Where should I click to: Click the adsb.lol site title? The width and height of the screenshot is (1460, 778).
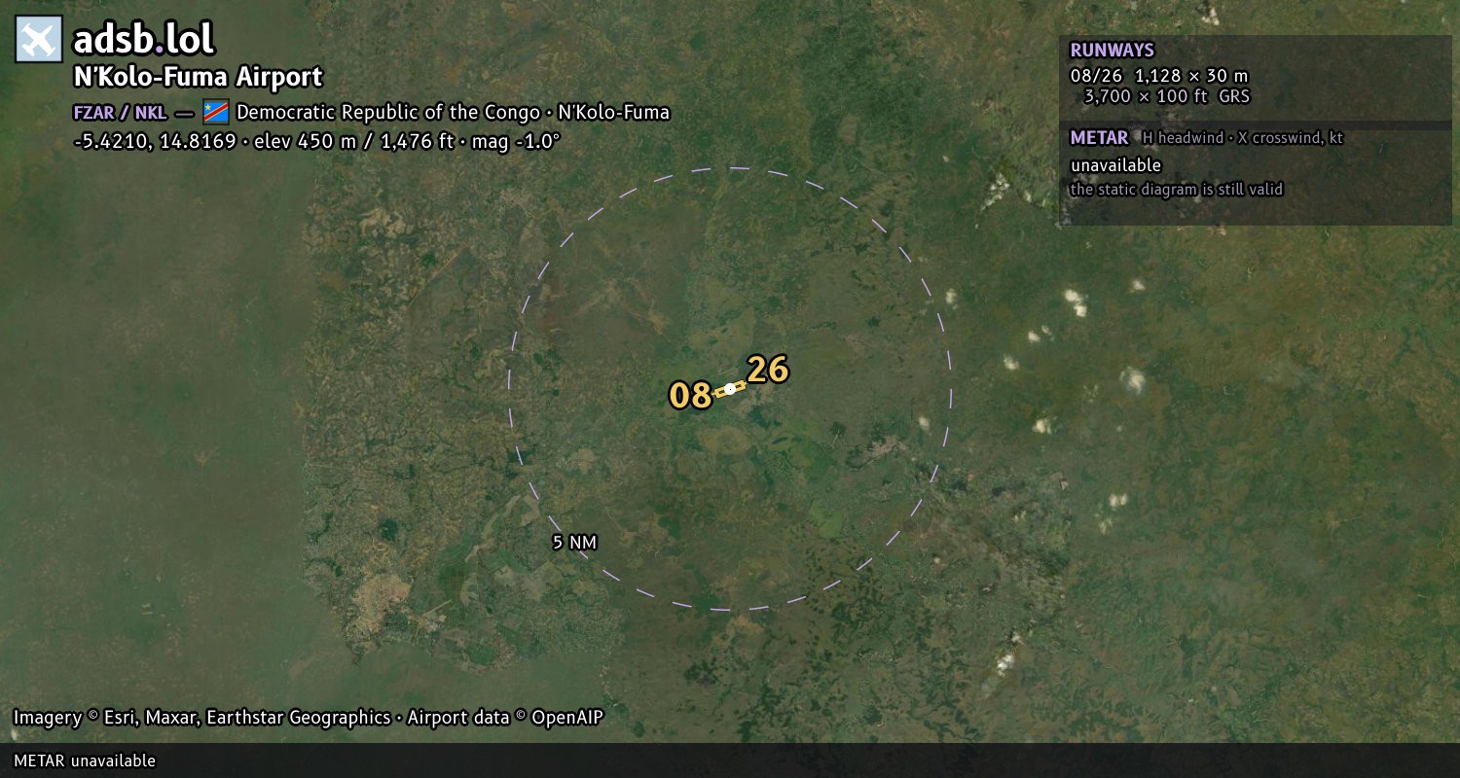144,40
